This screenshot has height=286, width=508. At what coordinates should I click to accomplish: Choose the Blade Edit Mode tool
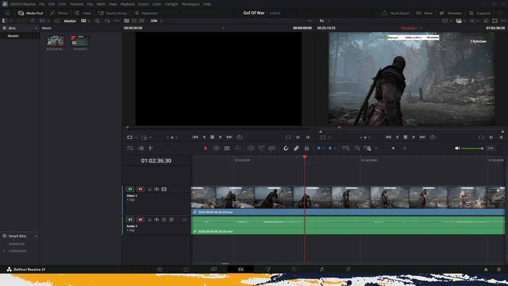tap(227, 148)
